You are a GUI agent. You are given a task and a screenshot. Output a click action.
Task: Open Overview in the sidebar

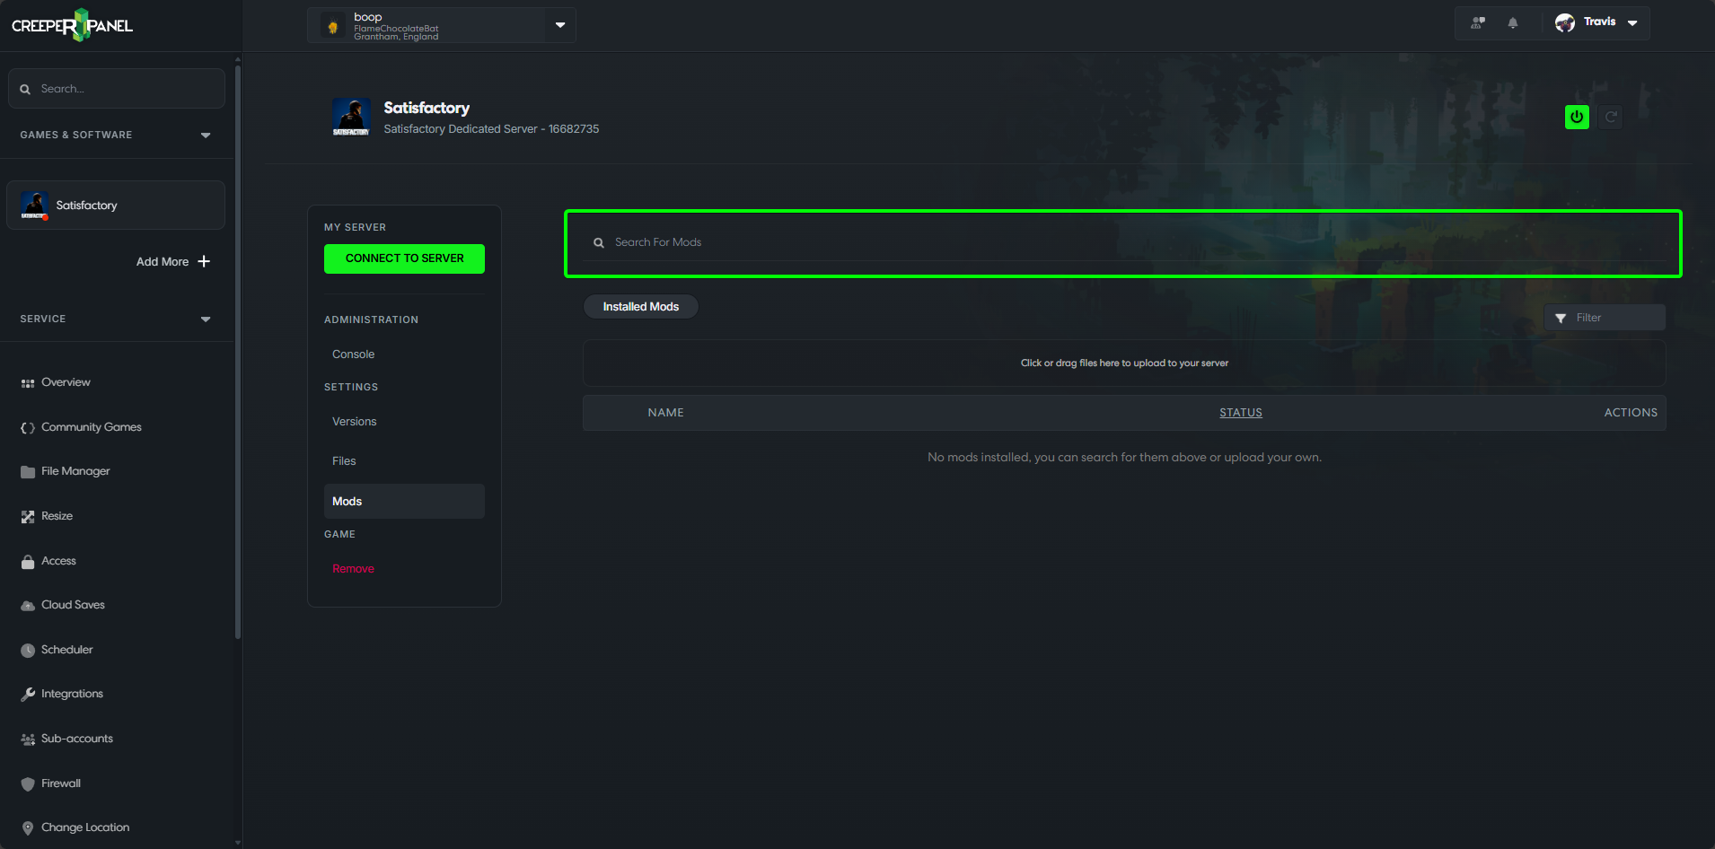(66, 382)
